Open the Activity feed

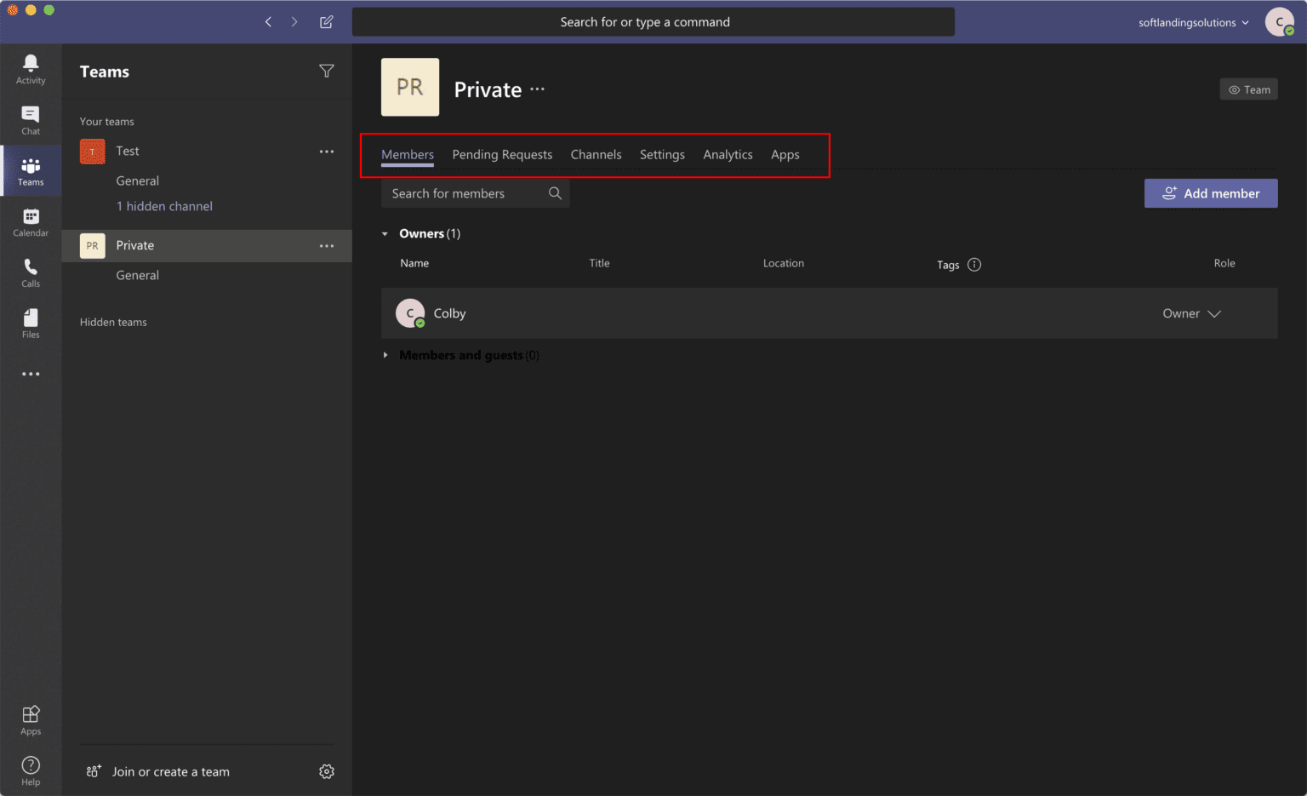point(31,68)
